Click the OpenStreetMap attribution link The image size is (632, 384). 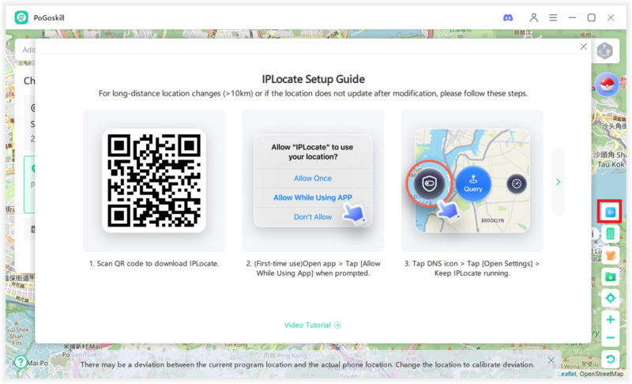coord(601,374)
